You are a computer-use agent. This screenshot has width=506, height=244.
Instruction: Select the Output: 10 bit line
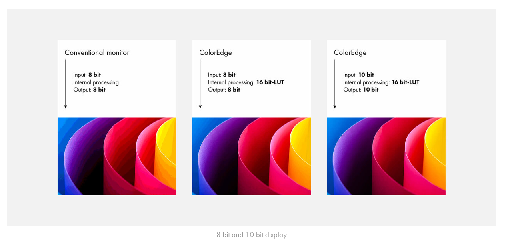click(x=361, y=90)
